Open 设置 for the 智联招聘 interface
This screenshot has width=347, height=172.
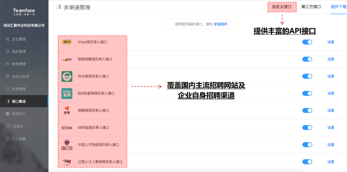pos(331,59)
